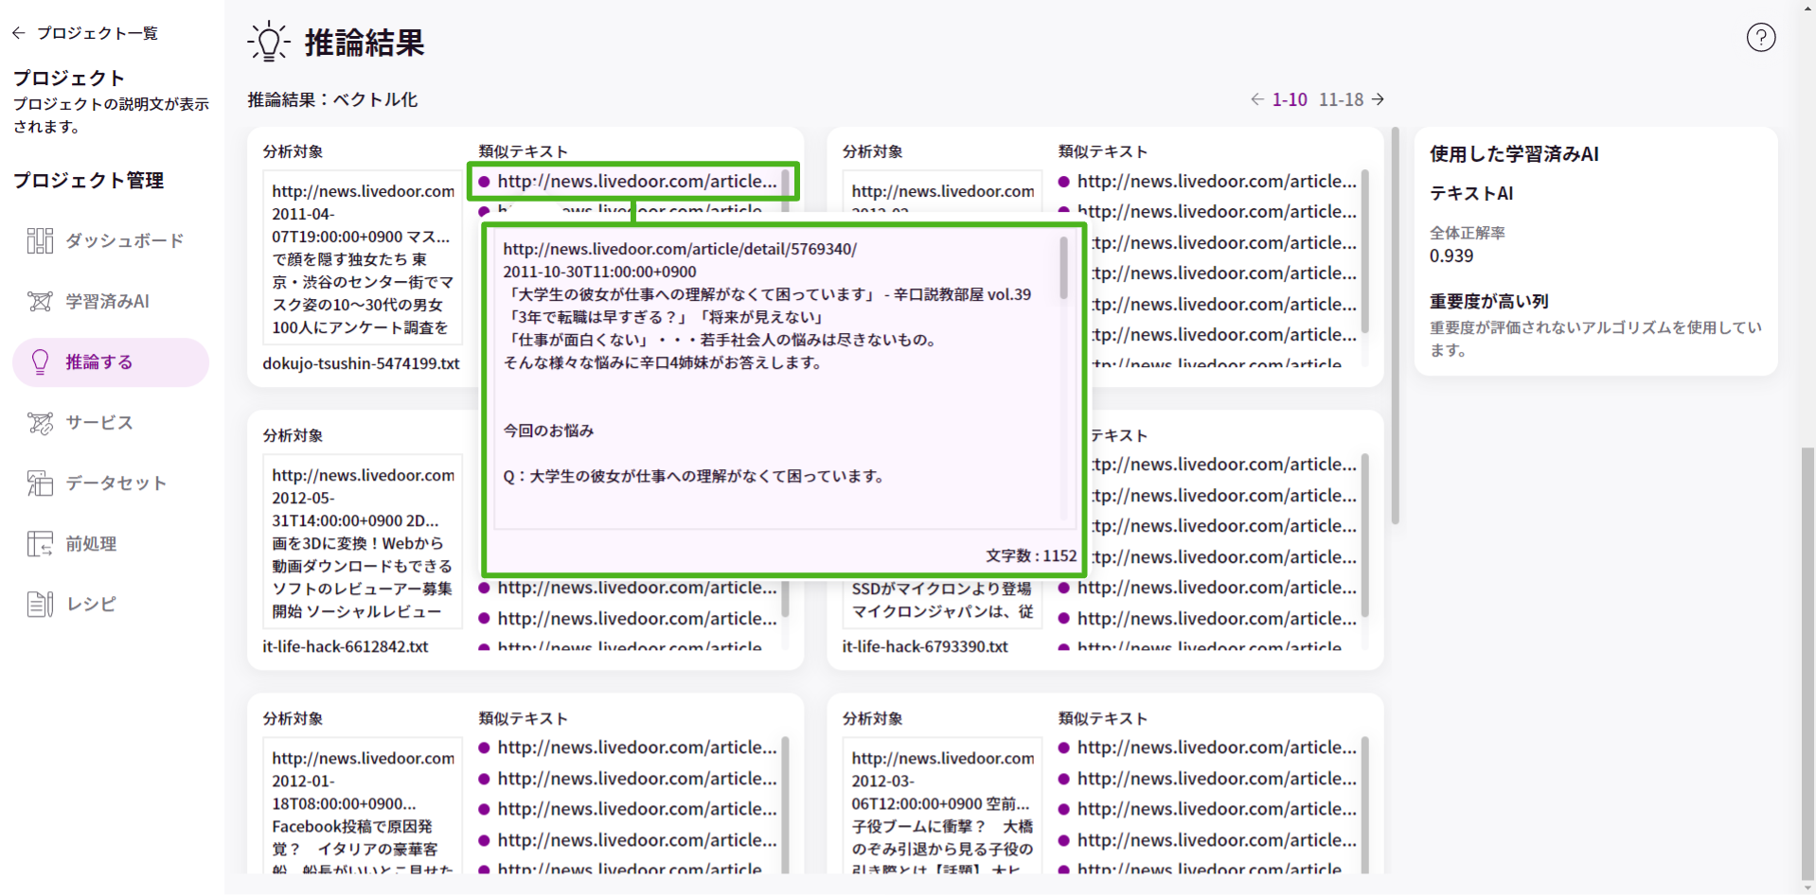Click file name it-life-hack-6612842.txt

point(346,646)
